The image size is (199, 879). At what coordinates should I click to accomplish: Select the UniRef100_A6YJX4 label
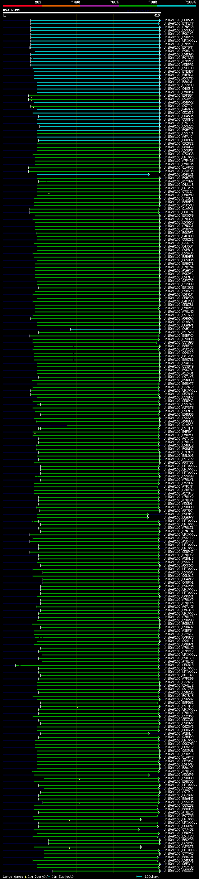tap(178, 137)
